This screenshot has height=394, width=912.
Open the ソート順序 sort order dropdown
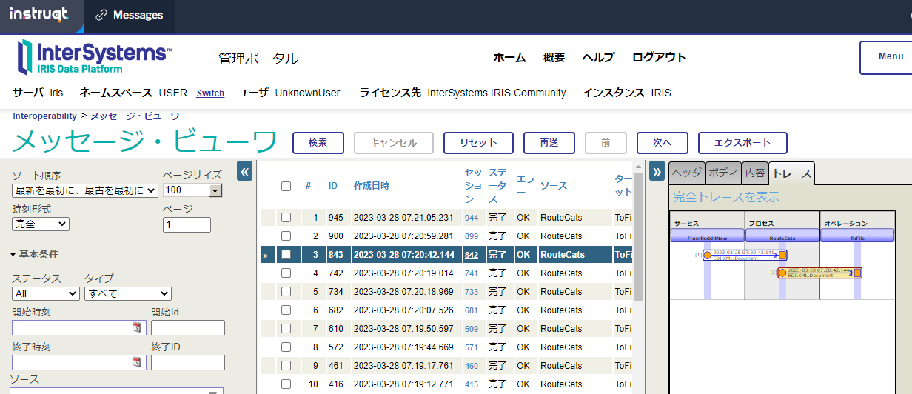[x=84, y=191]
